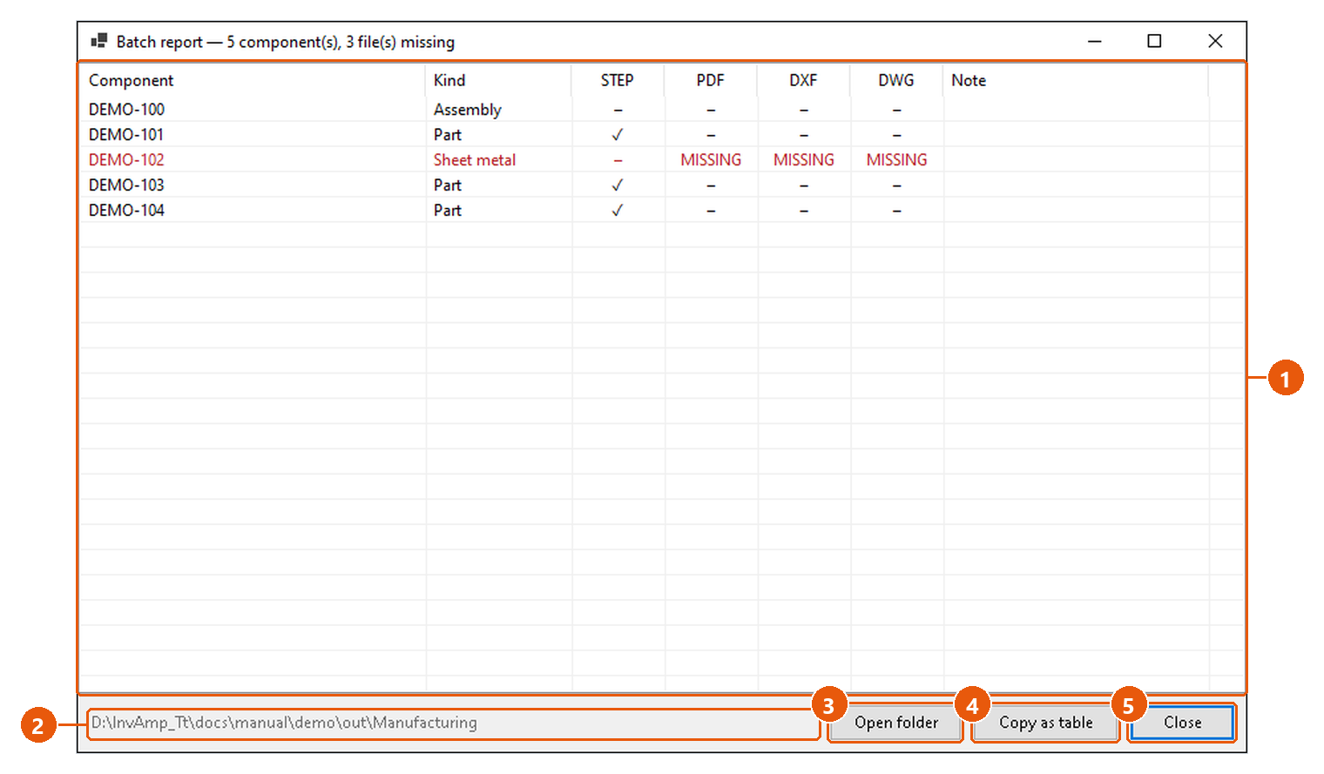Click the STEP checkmark for DEMO-103
Screen dimensions: 1324x774
click(618, 185)
